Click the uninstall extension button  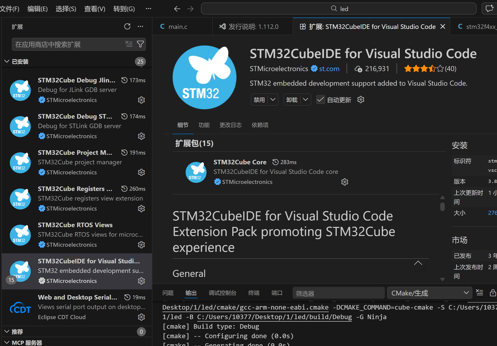tap(292, 100)
